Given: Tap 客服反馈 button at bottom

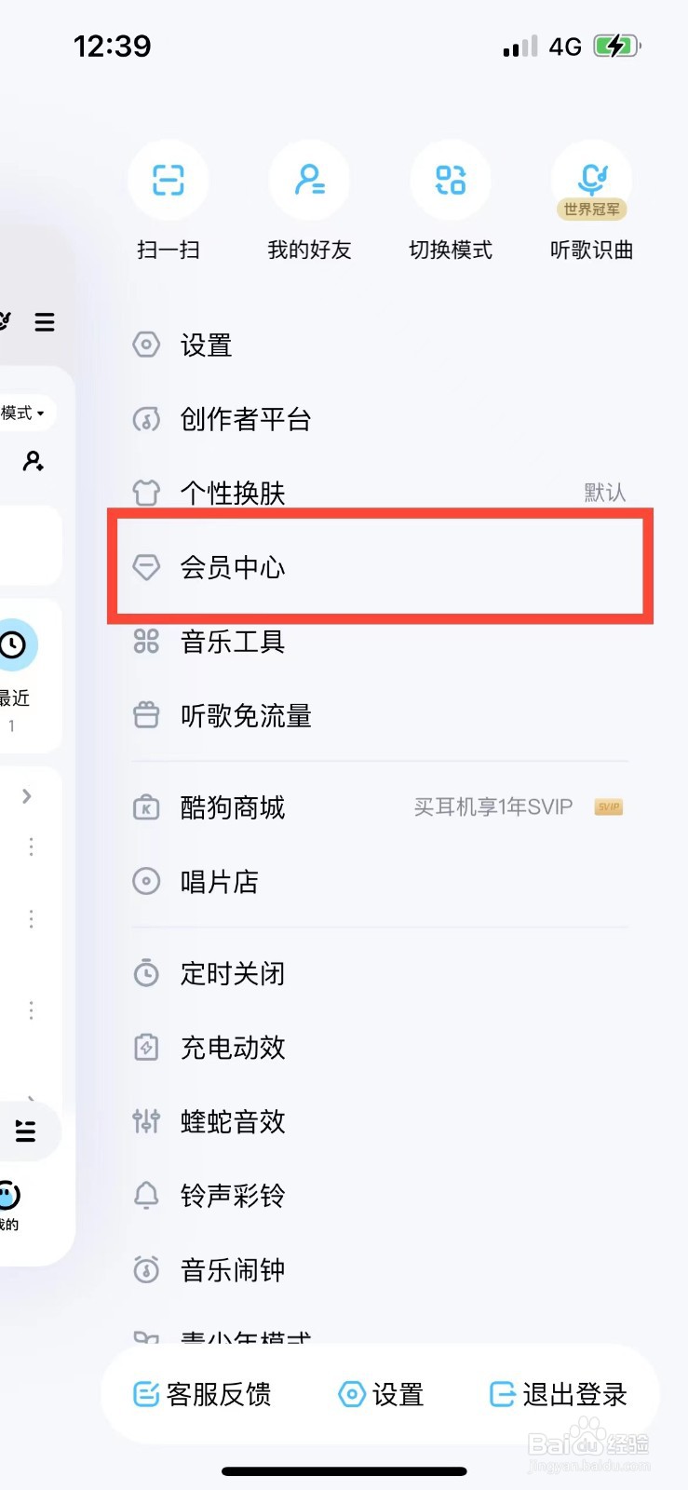Looking at the screenshot, I should (202, 1394).
